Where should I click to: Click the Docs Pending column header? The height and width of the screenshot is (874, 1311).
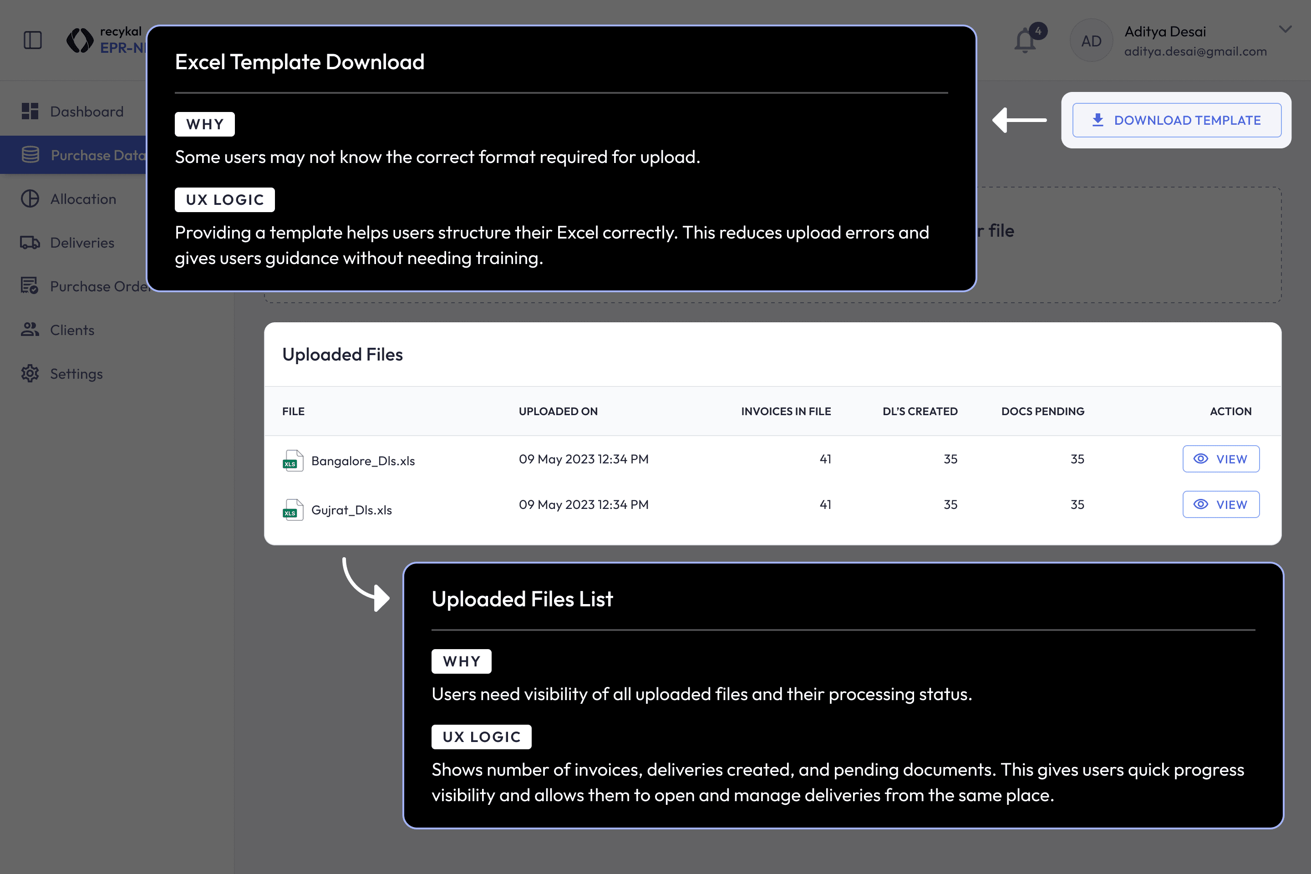(x=1042, y=412)
